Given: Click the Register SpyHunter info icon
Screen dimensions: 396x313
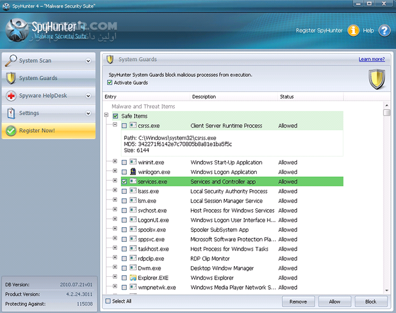Looking at the screenshot, I should point(354,31).
